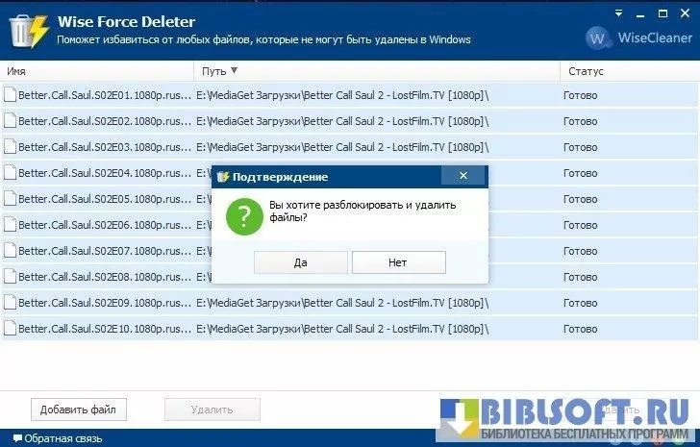The image size is (700, 447).
Task: Open the WiseCleaner logo link
Action: pyautogui.click(x=638, y=39)
